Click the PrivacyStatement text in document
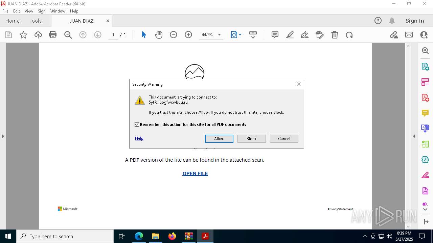 (x=340, y=209)
